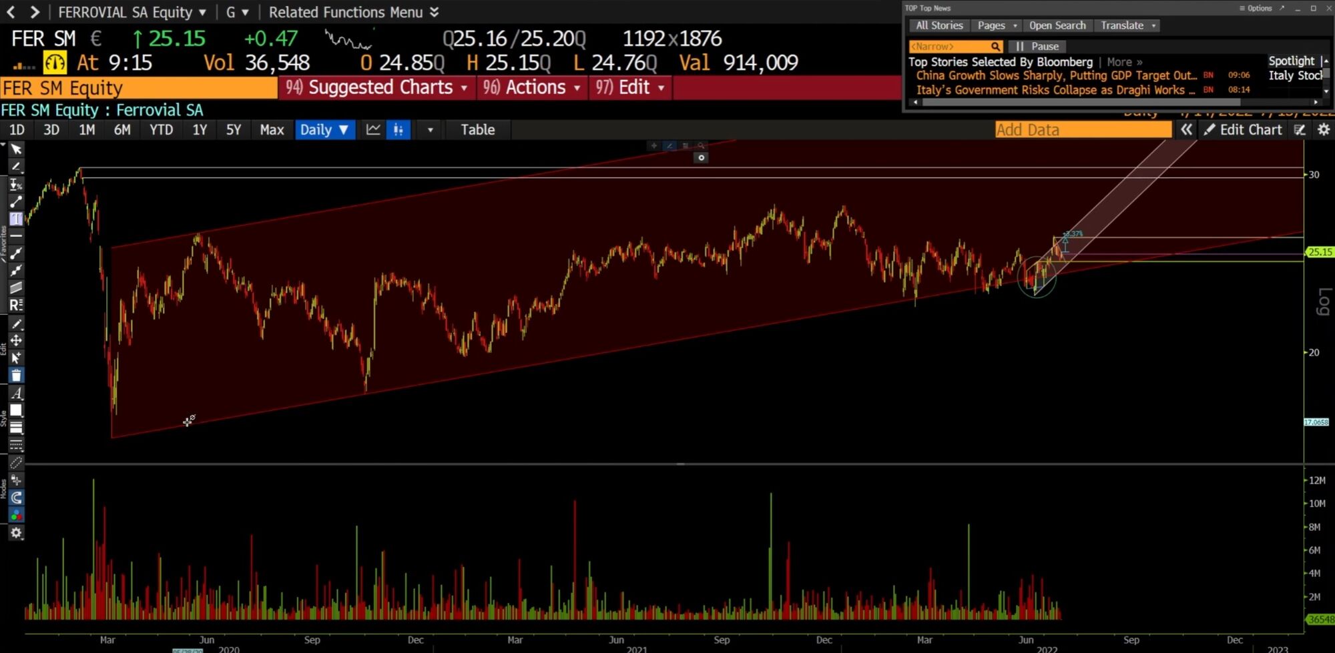Select the 1D time range
The height and width of the screenshot is (653, 1335).
coord(17,129)
